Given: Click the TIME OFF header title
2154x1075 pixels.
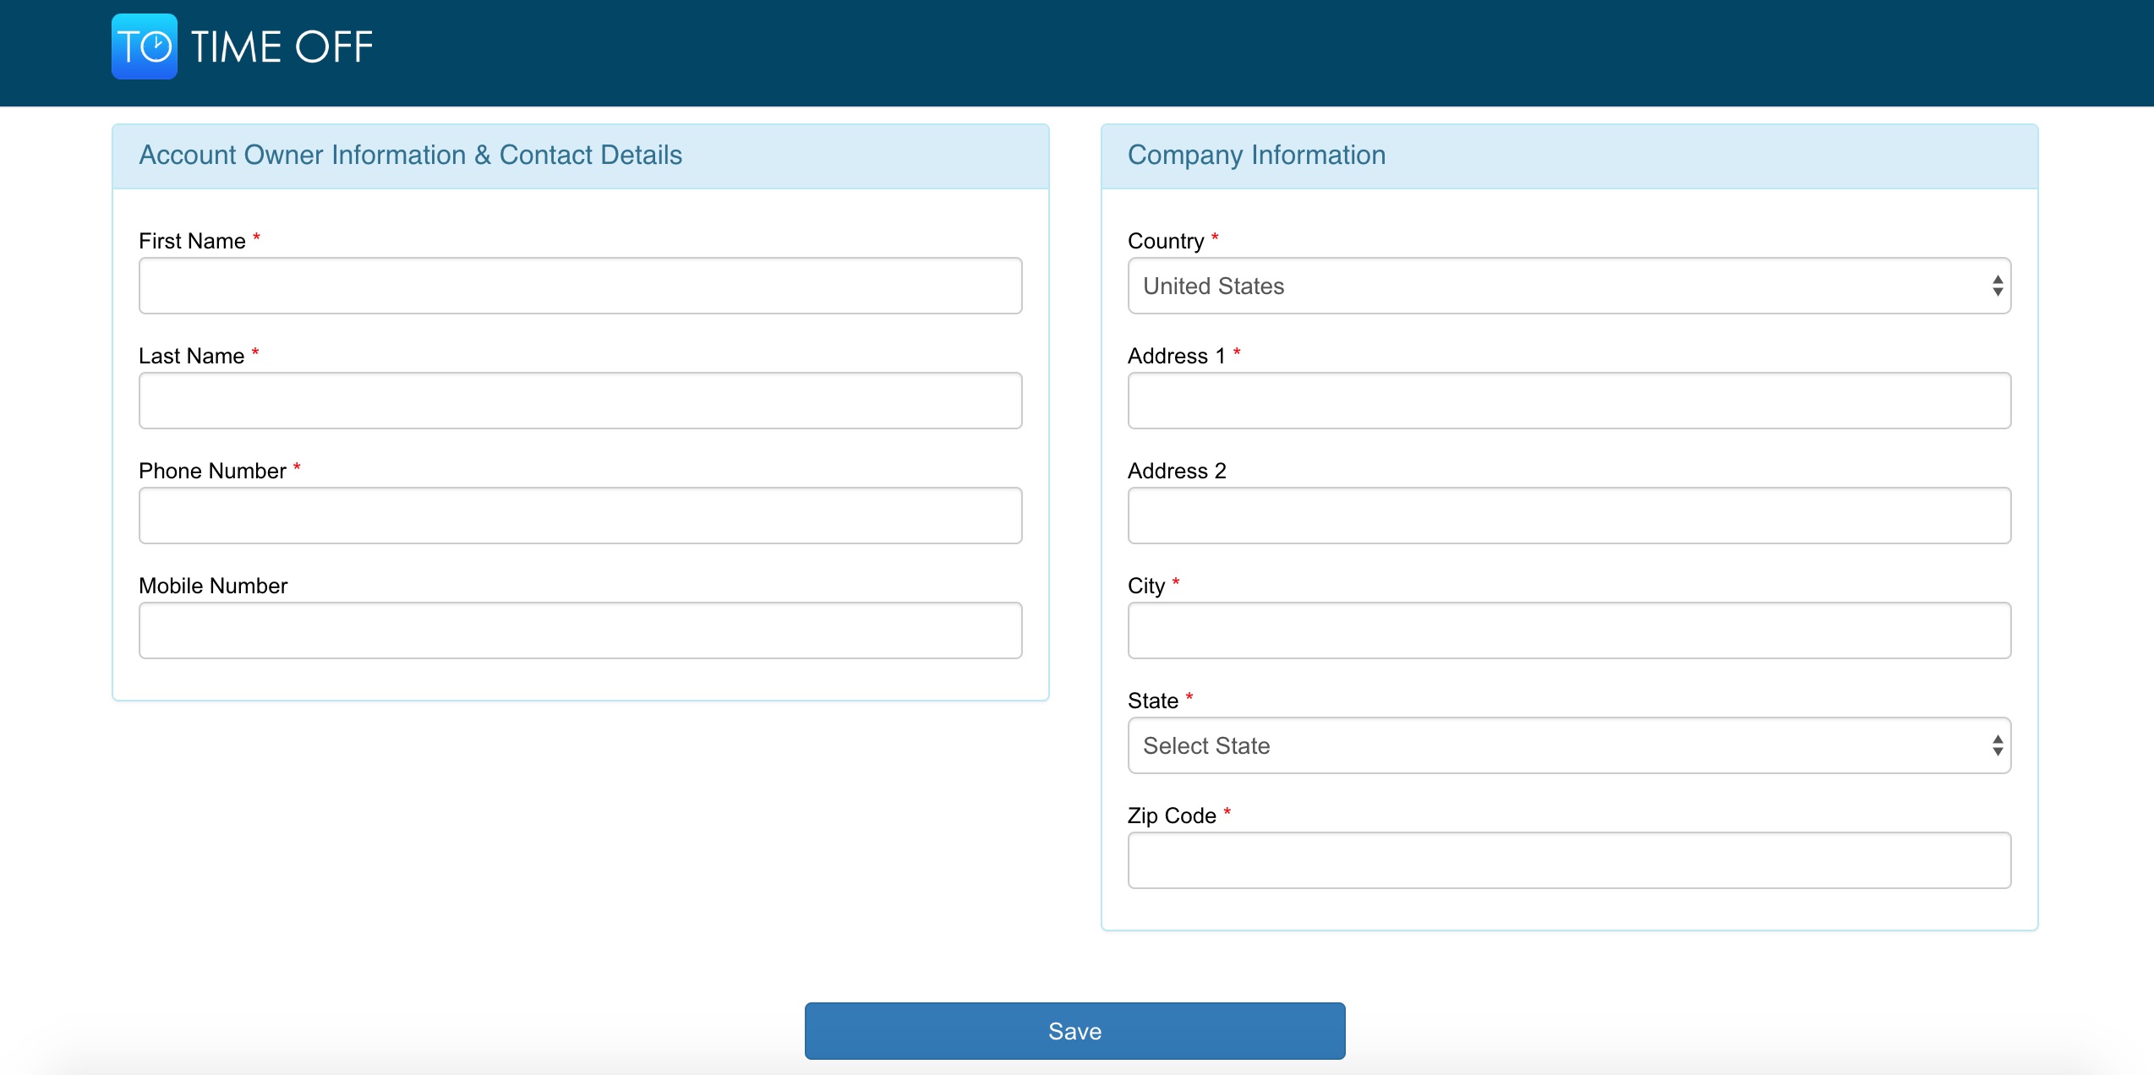Looking at the screenshot, I should 282,47.
